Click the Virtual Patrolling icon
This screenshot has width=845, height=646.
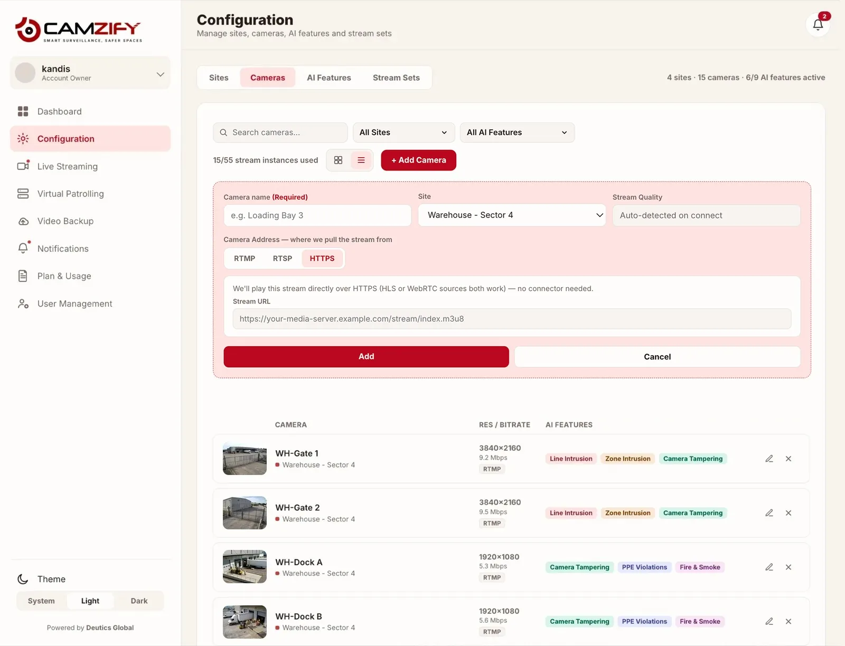pyautogui.click(x=23, y=194)
